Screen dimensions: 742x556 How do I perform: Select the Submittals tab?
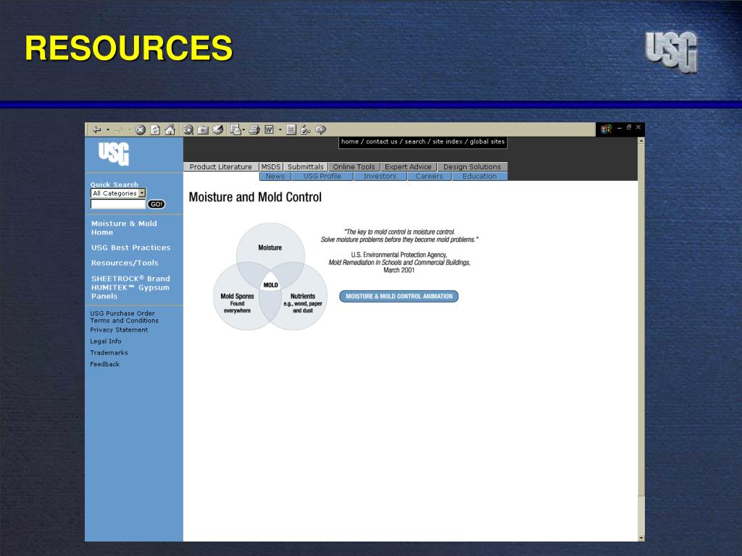pyautogui.click(x=306, y=167)
